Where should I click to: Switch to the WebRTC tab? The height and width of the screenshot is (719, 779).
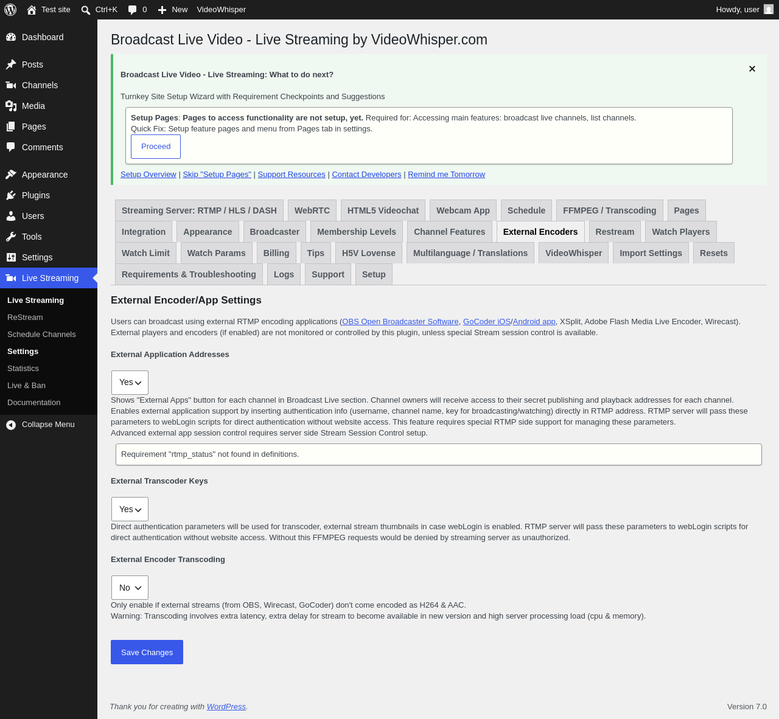point(312,210)
